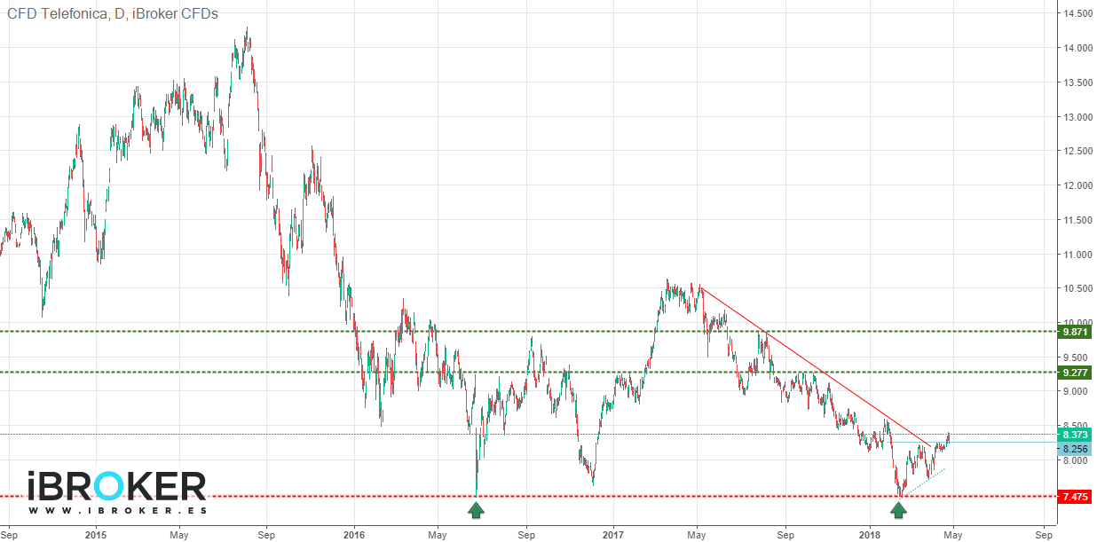Select the green 9.871 resistance price label
Image resolution: width=1097 pixels, height=542 pixels.
1075,332
